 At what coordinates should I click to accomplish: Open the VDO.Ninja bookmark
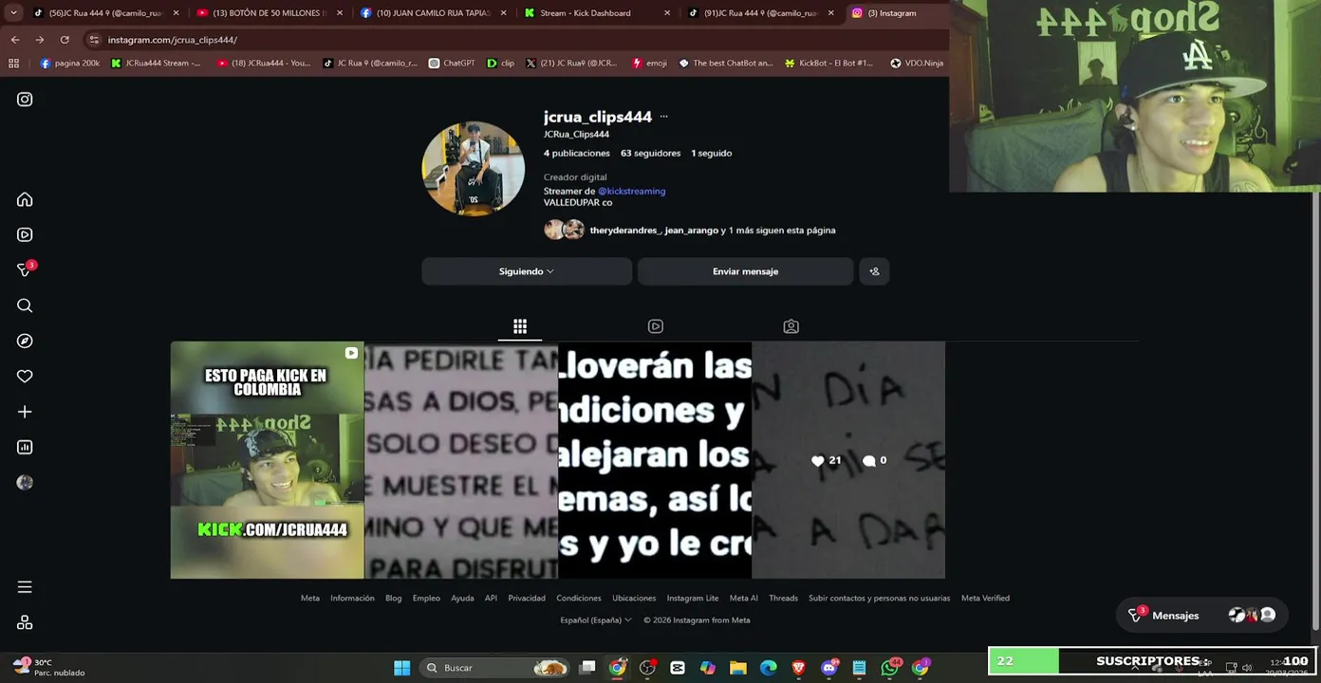click(x=917, y=64)
